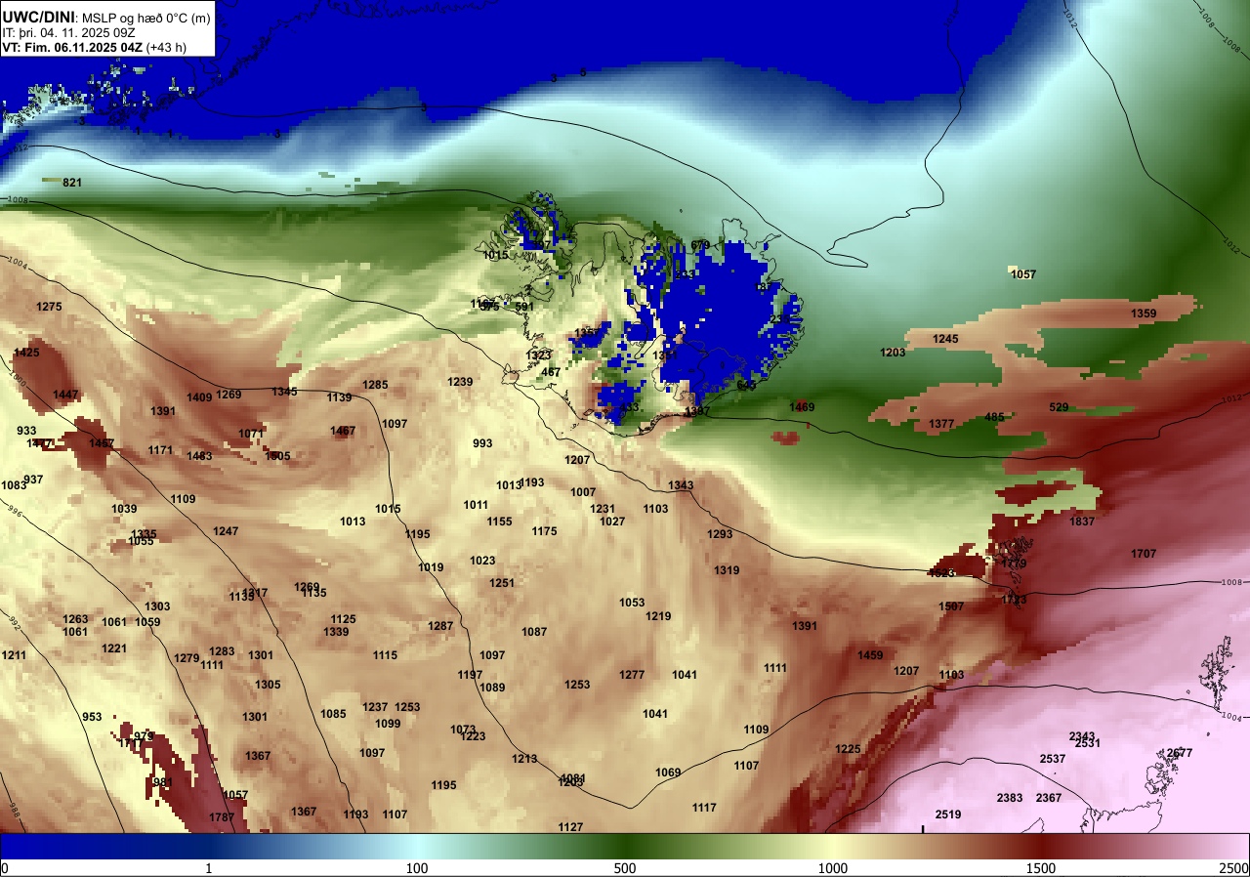Click the height value 1425
Viewport: 1250px width, 877px height.
(x=26, y=353)
